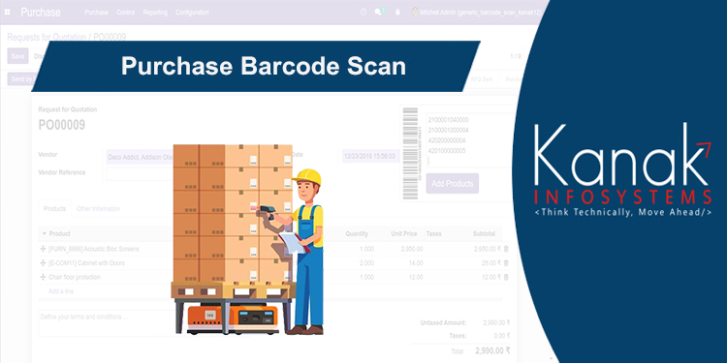The width and height of the screenshot is (727, 363).
Task: Click the Save button
Action: 17,56
